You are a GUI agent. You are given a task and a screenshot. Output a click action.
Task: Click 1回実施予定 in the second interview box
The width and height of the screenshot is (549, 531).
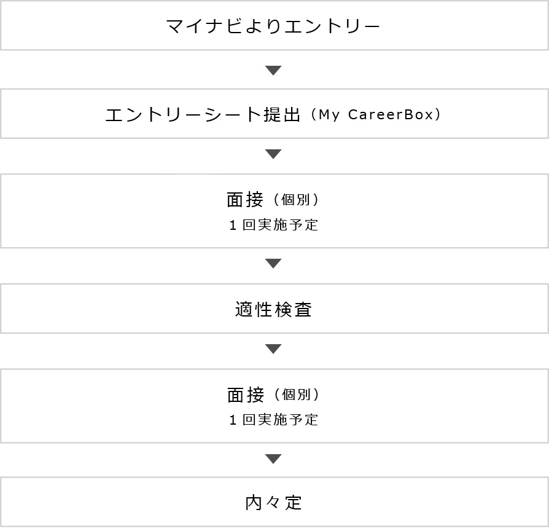point(274,420)
